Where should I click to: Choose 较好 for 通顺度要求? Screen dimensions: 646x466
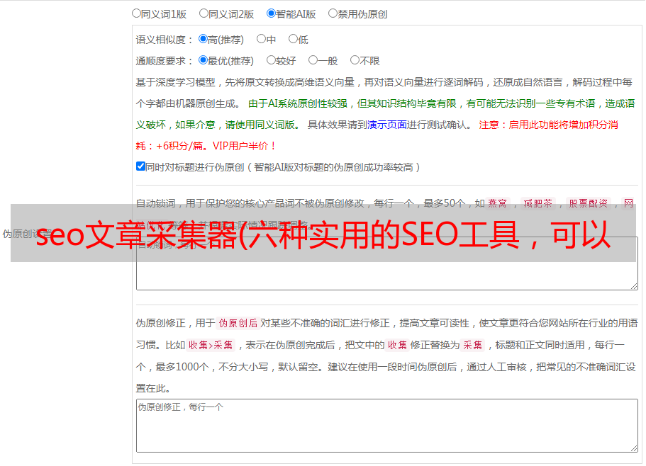[x=271, y=60]
